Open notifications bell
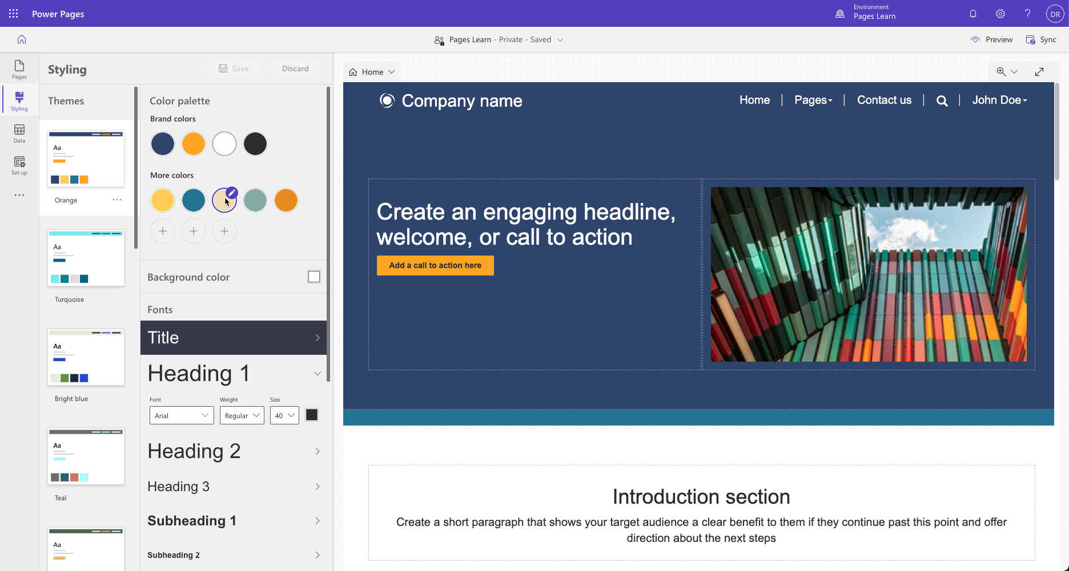 [x=973, y=14]
